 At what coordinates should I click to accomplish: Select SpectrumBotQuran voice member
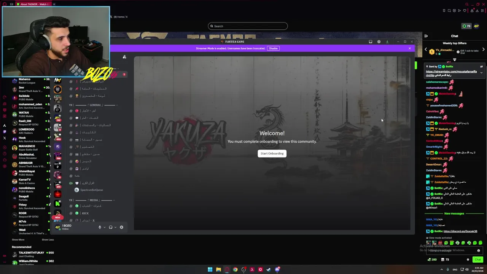pos(91,190)
